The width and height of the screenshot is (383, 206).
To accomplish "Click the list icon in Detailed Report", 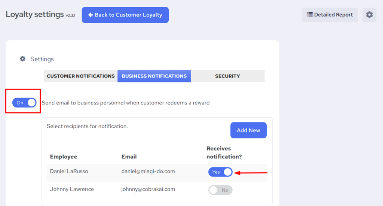I will click(310, 15).
